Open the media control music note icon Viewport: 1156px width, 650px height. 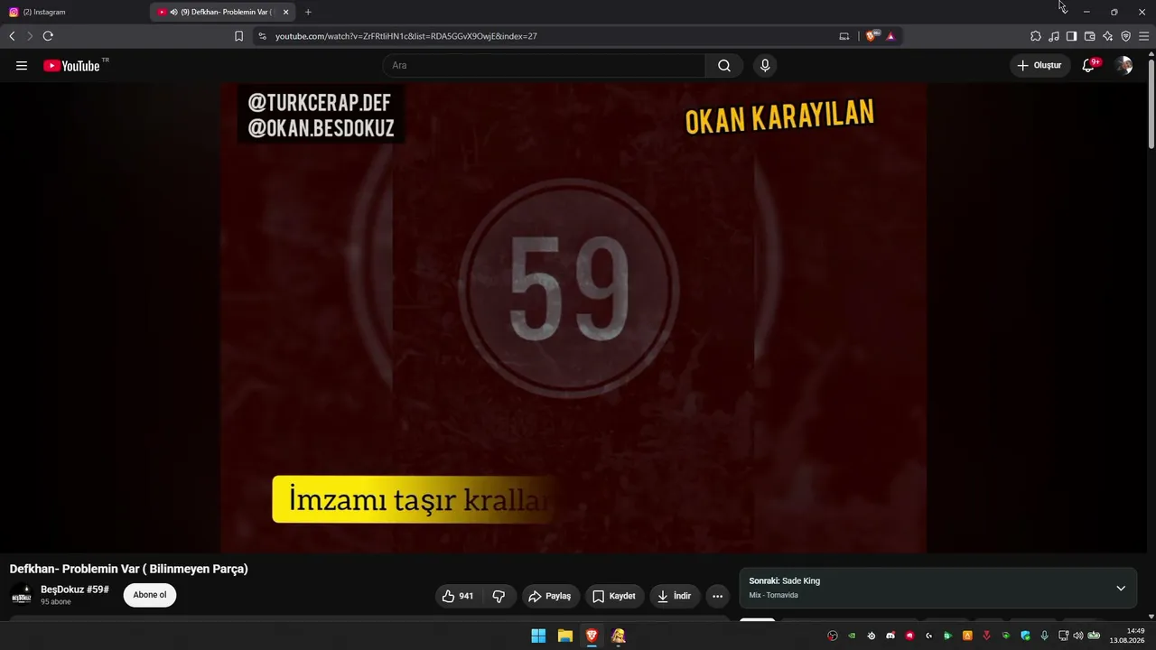(x=1054, y=36)
